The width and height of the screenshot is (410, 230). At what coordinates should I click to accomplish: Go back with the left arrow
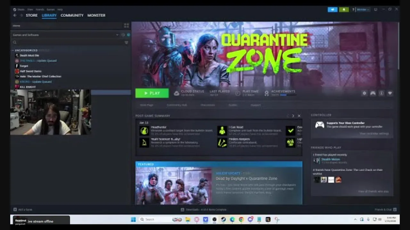[15, 15]
